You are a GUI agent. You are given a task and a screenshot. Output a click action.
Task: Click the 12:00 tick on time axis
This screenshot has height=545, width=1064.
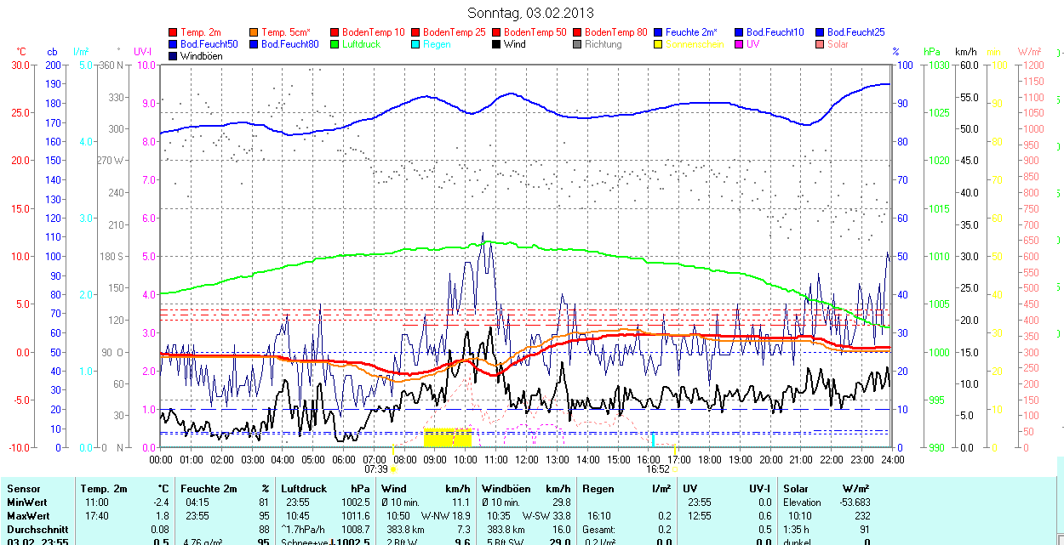(x=527, y=459)
